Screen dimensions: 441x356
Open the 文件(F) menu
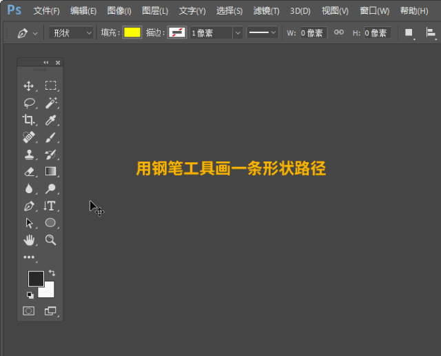pyautogui.click(x=46, y=11)
